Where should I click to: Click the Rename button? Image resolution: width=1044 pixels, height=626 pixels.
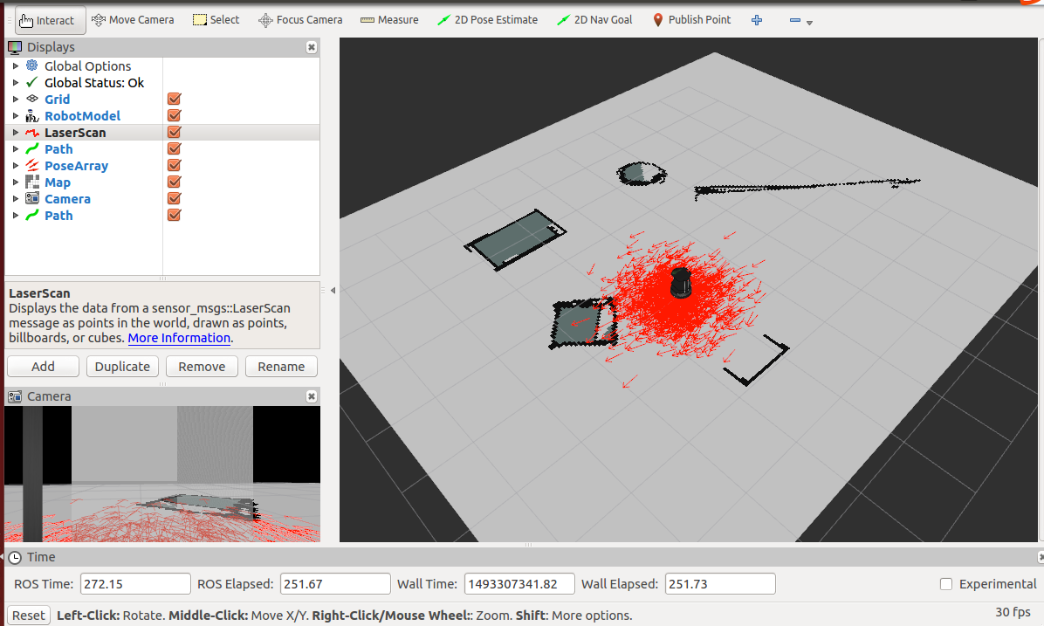(x=281, y=367)
